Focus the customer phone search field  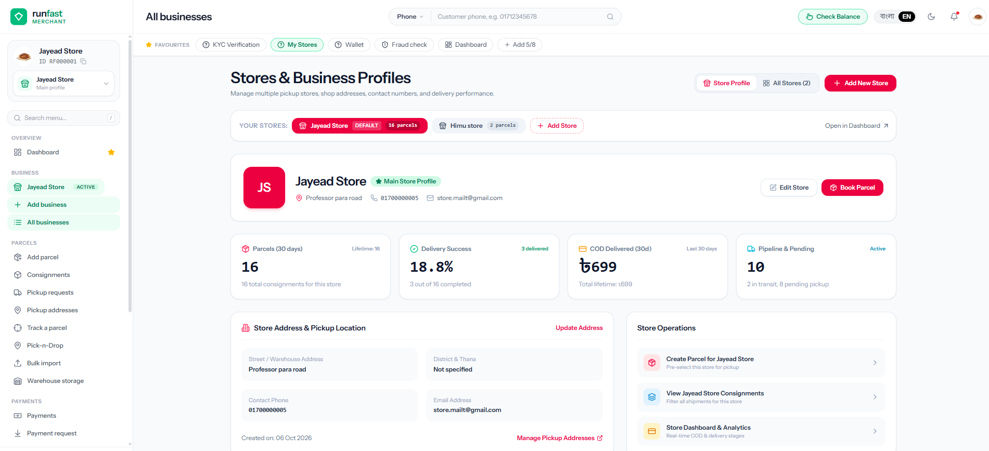519,17
